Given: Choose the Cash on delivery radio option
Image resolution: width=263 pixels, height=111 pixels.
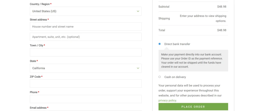Looking at the screenshot, I should 159,77.
